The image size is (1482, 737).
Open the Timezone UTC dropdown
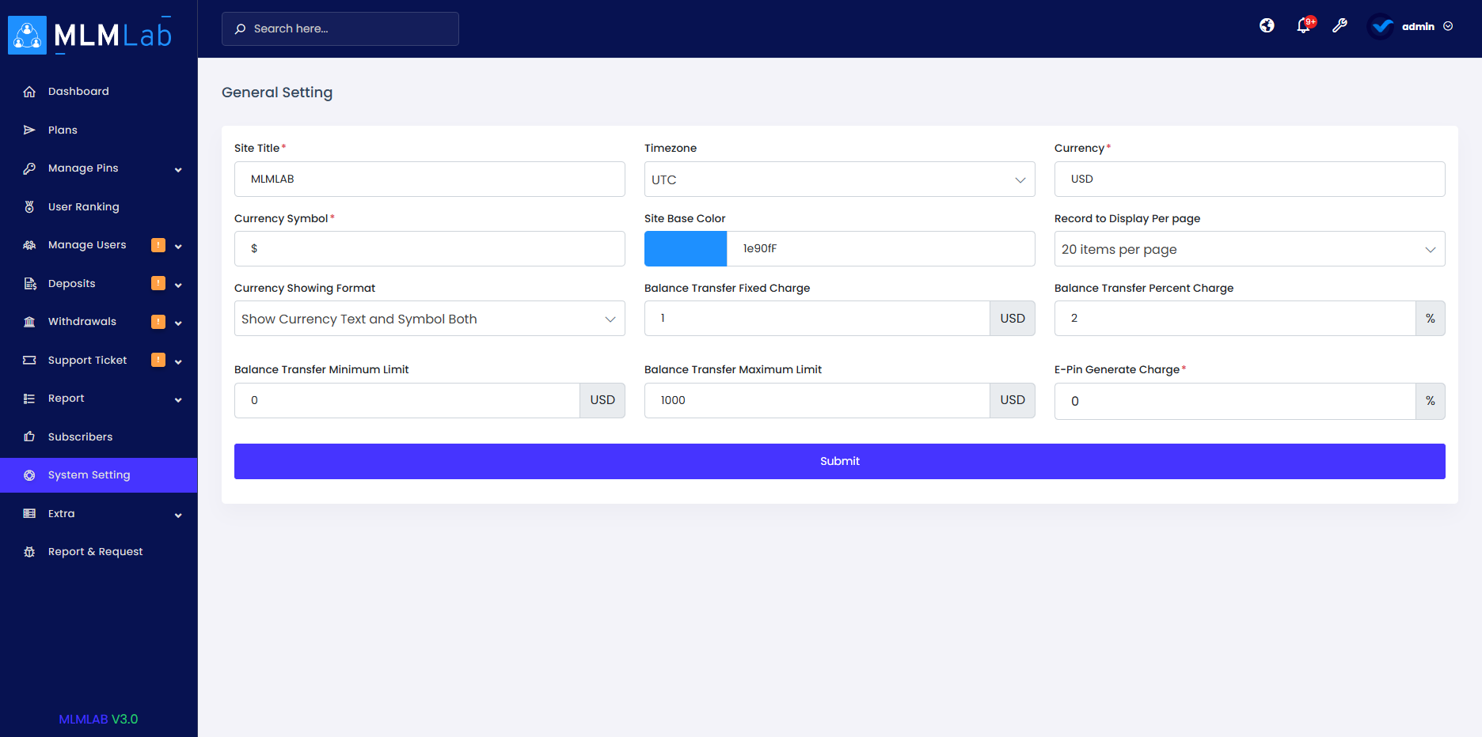(840, 180)
